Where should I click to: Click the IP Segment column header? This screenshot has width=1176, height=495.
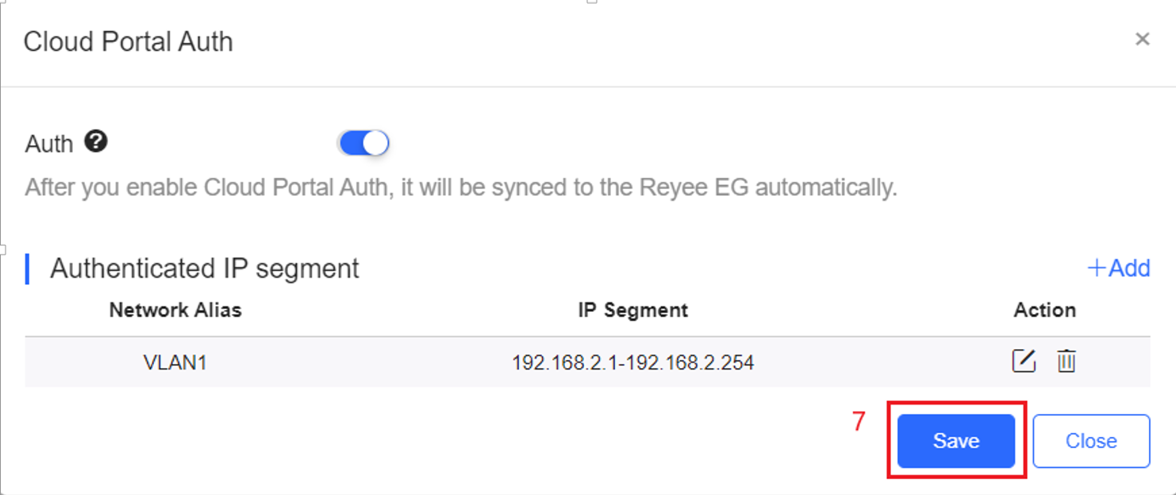[632, 310]
